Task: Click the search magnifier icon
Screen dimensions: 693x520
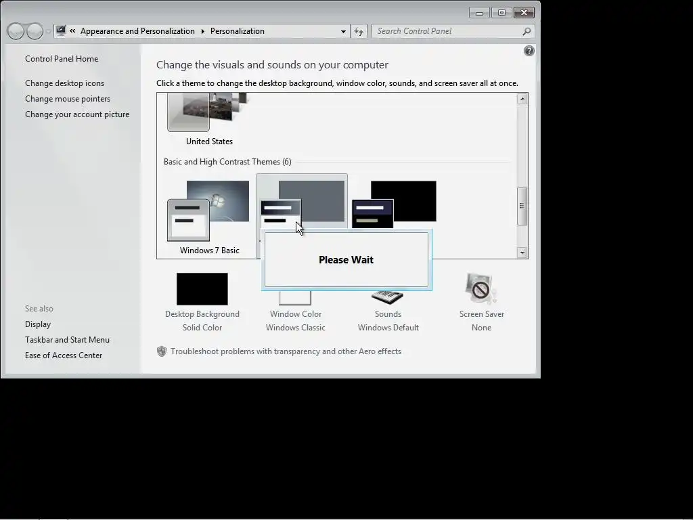Action: coord(527,31)
